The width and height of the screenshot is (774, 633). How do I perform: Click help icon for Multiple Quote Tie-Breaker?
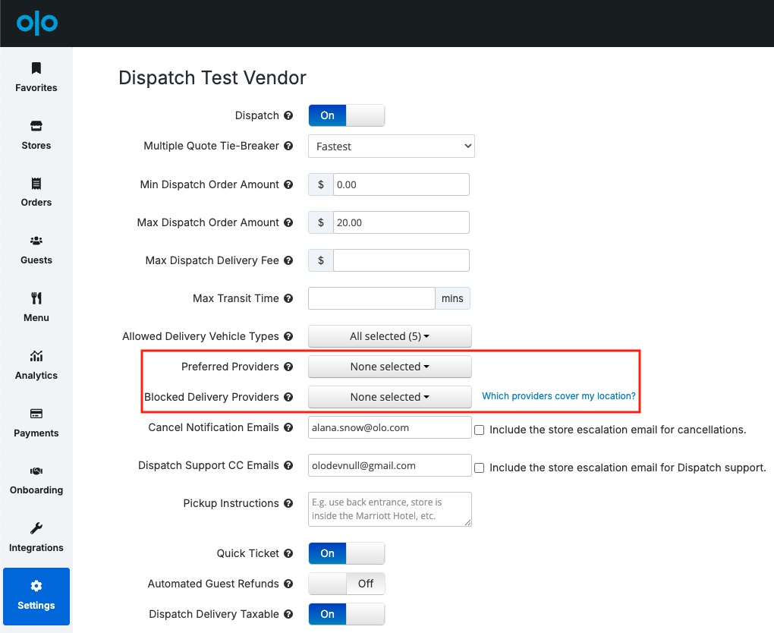tap(288, 146)
